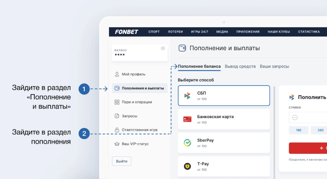Click the lock icon beside Ответственная игра
Image resolution: width=327 pixels, height=179 pixels.
117,130
